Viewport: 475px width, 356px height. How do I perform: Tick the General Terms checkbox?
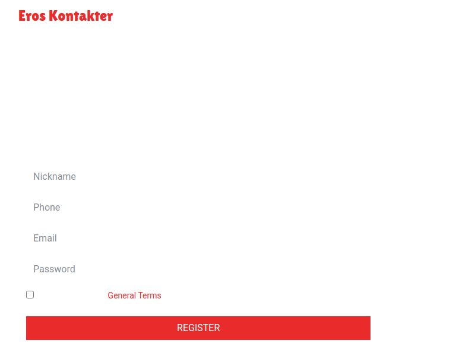[30, 295]
